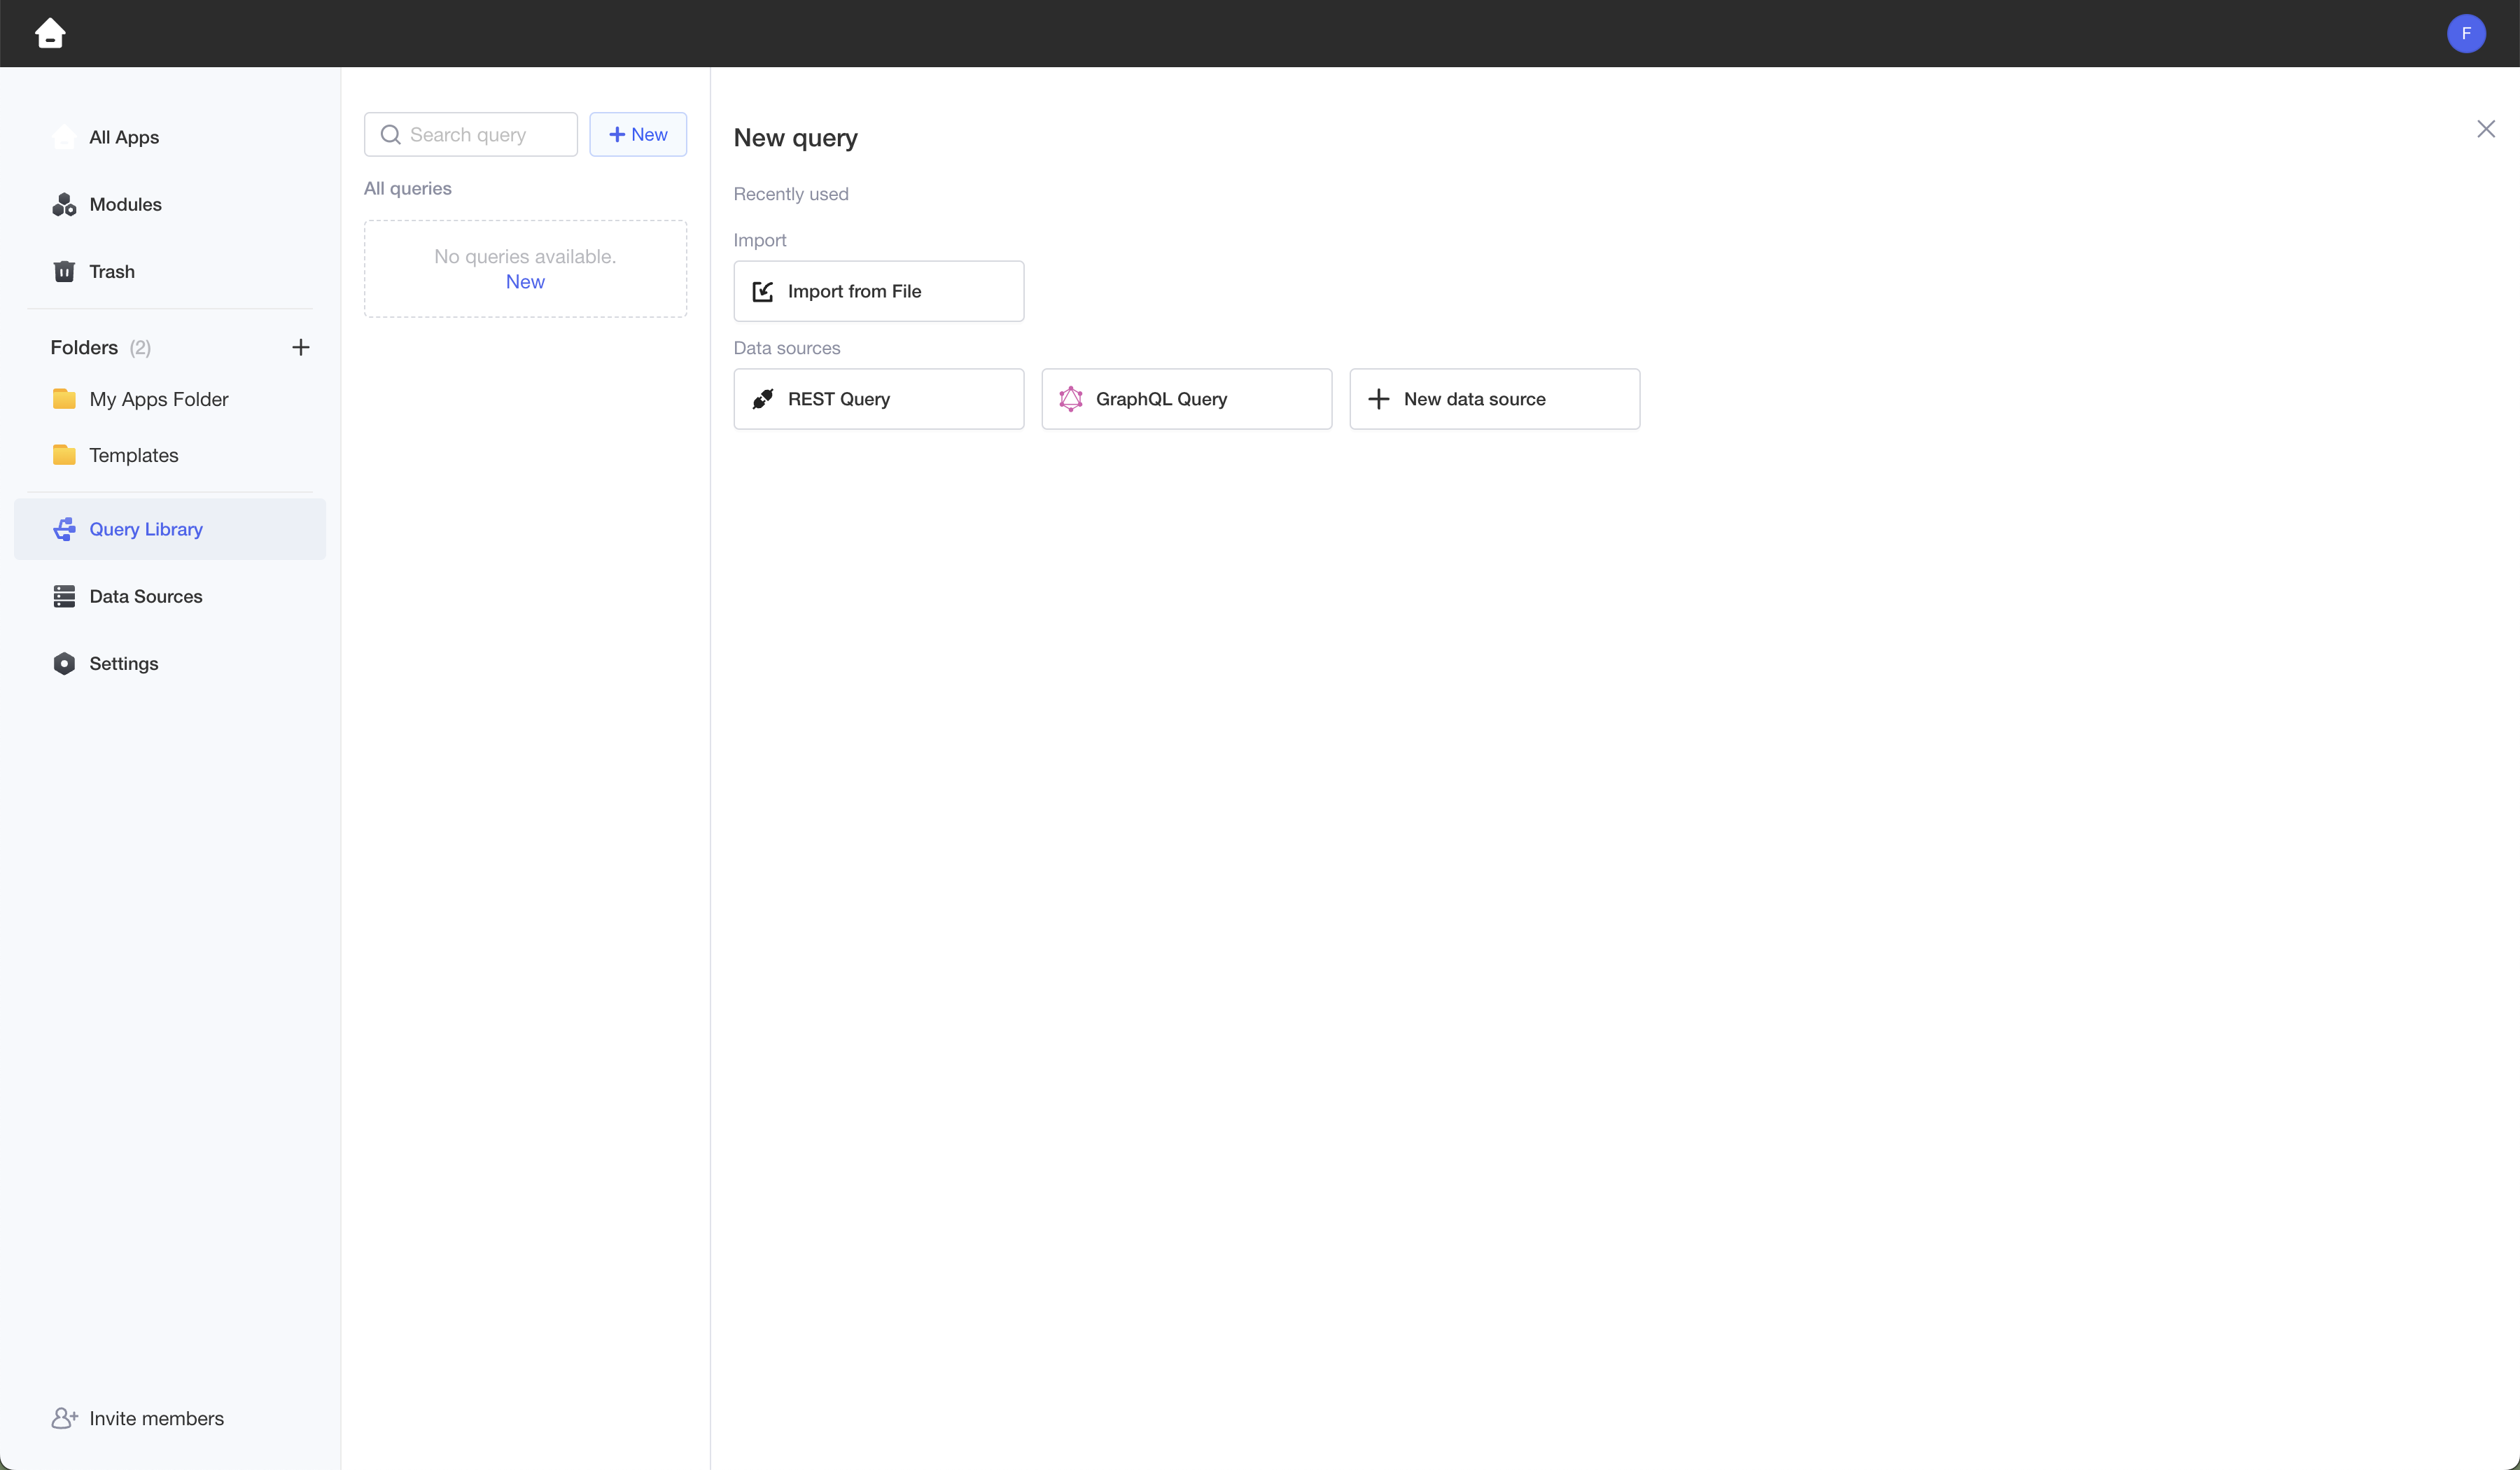This screenshot has height=1470, width=2520.
Task: Click the blue New button
Action: pyautogui.click(x=638, y=135)
